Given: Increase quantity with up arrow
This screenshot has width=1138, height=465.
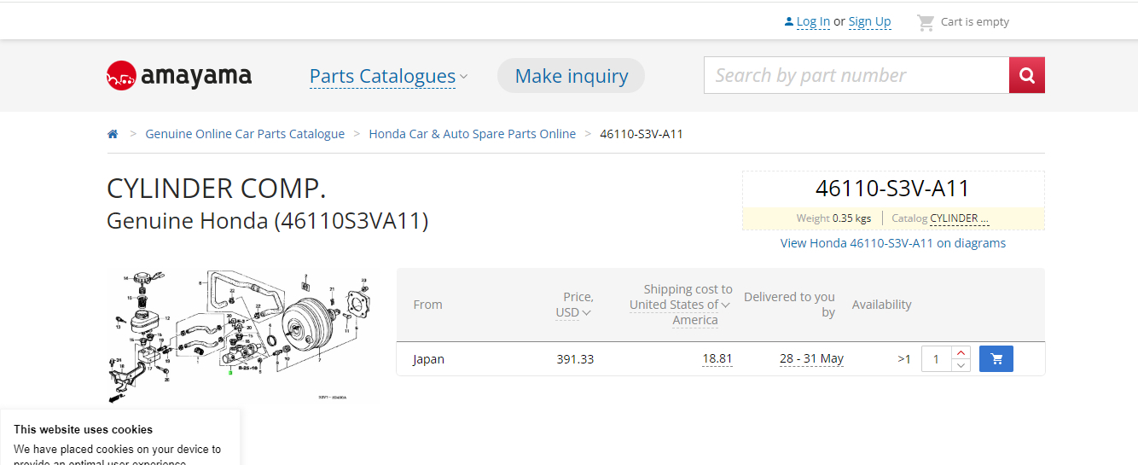Looking at the screenshot, I should tap(961, 352).
